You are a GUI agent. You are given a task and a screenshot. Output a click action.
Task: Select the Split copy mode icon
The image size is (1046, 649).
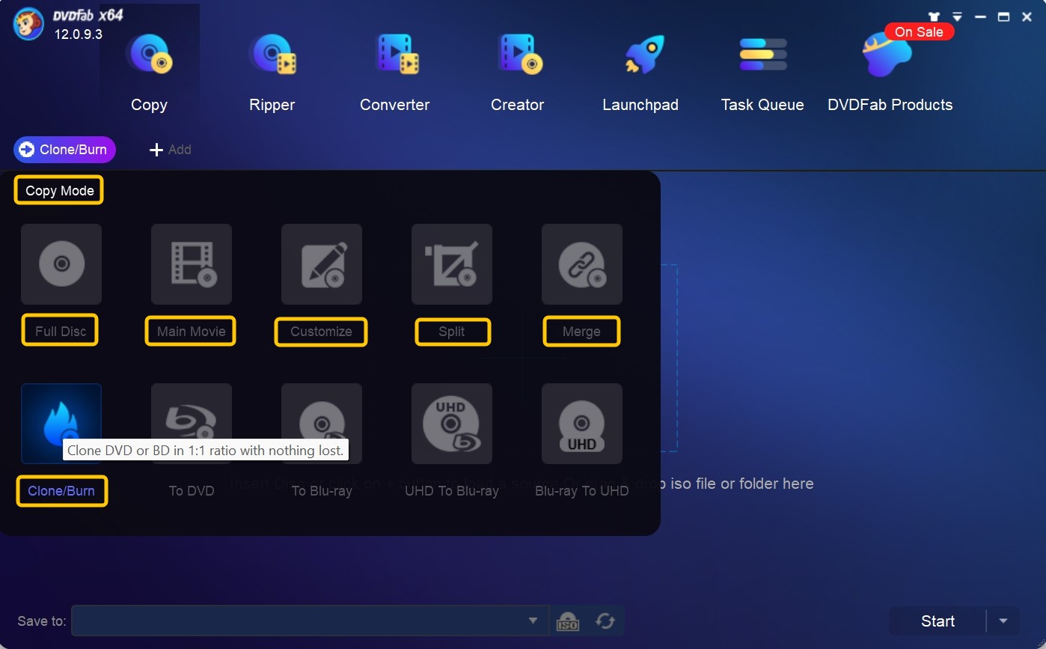pos(452,264)
